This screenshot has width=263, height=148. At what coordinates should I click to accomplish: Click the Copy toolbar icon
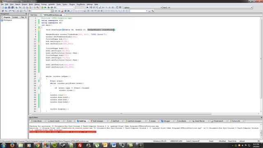tap(27, 7)
